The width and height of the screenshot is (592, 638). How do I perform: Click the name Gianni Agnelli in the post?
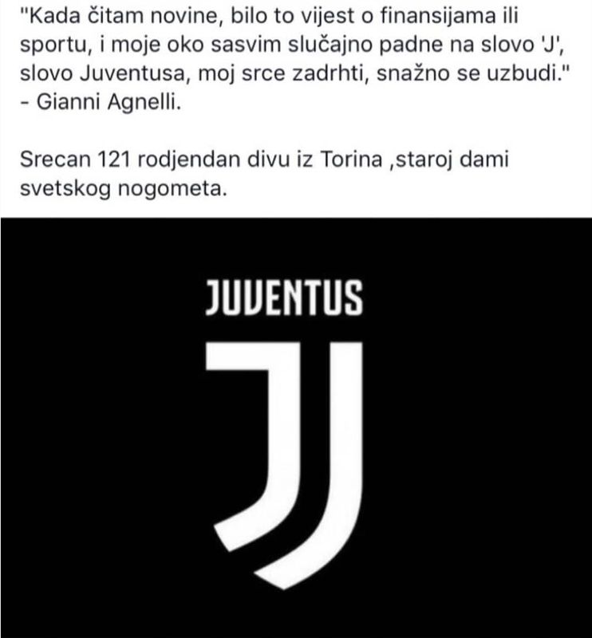pos(109,102)
